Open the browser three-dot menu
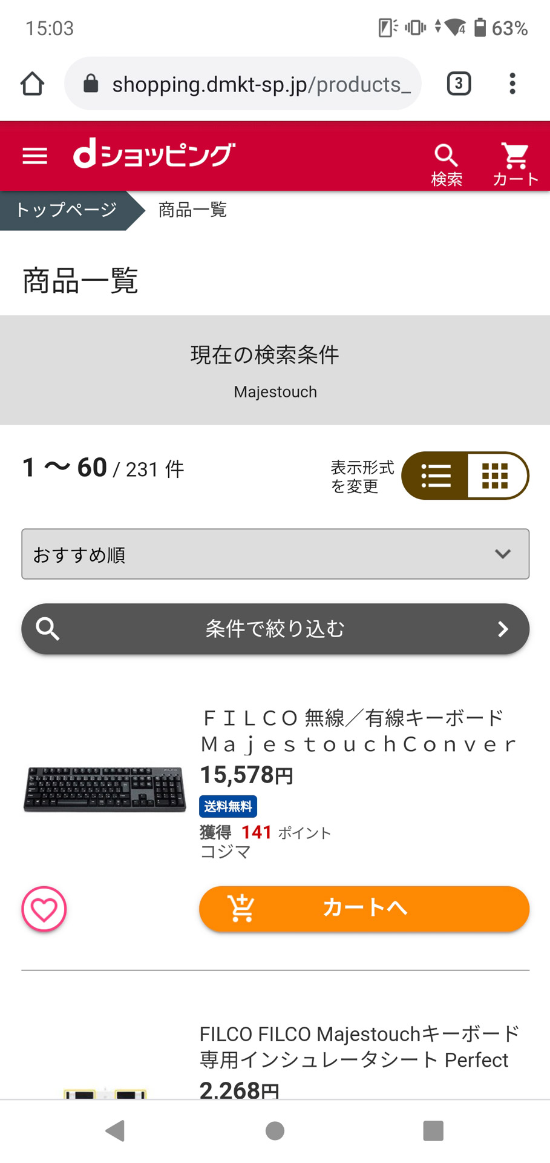This screenshot has width=550, height=1163. coord(512,84)
